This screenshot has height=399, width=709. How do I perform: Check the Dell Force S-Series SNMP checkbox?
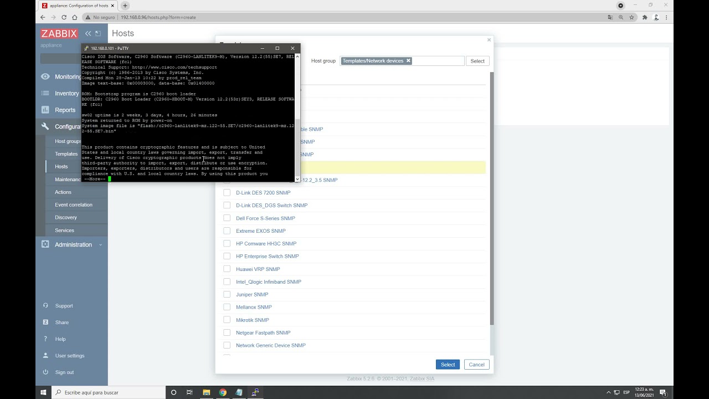(x=227, y=218)
